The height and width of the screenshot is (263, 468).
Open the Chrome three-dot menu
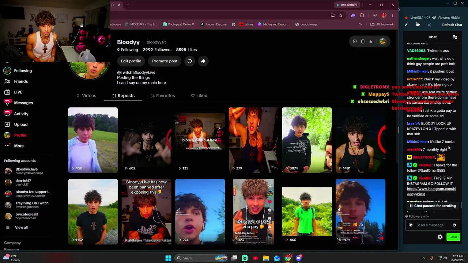393,15
